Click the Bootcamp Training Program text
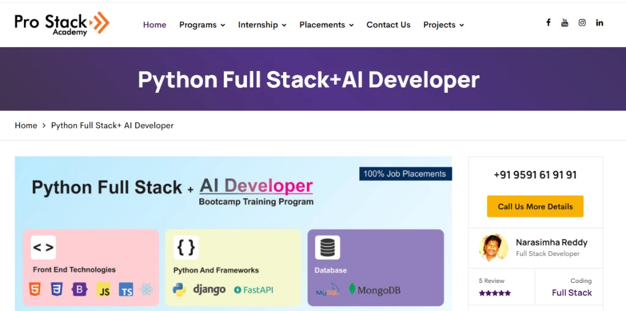Viewport: 626px width, 311px height. [x=256, y=202]
